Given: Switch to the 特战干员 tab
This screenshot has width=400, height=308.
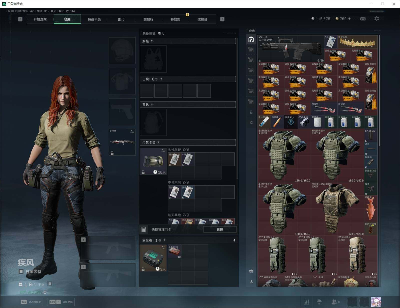Looking at the screenshot, I should [x=94, y=19].
